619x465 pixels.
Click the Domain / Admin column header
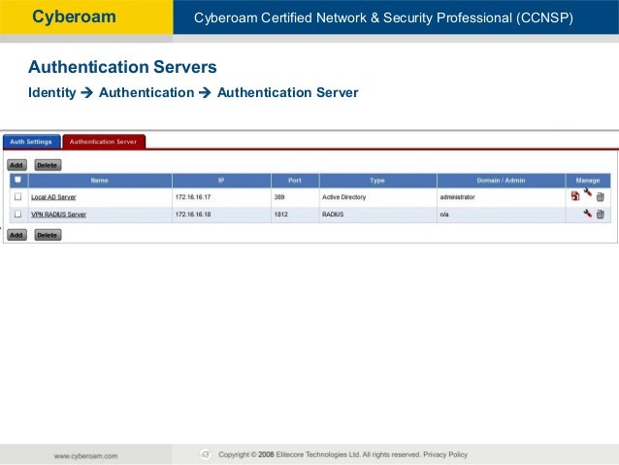(x=501, y=181)
